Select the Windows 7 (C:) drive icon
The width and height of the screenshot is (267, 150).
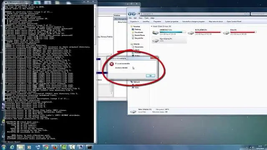[156, 32]
